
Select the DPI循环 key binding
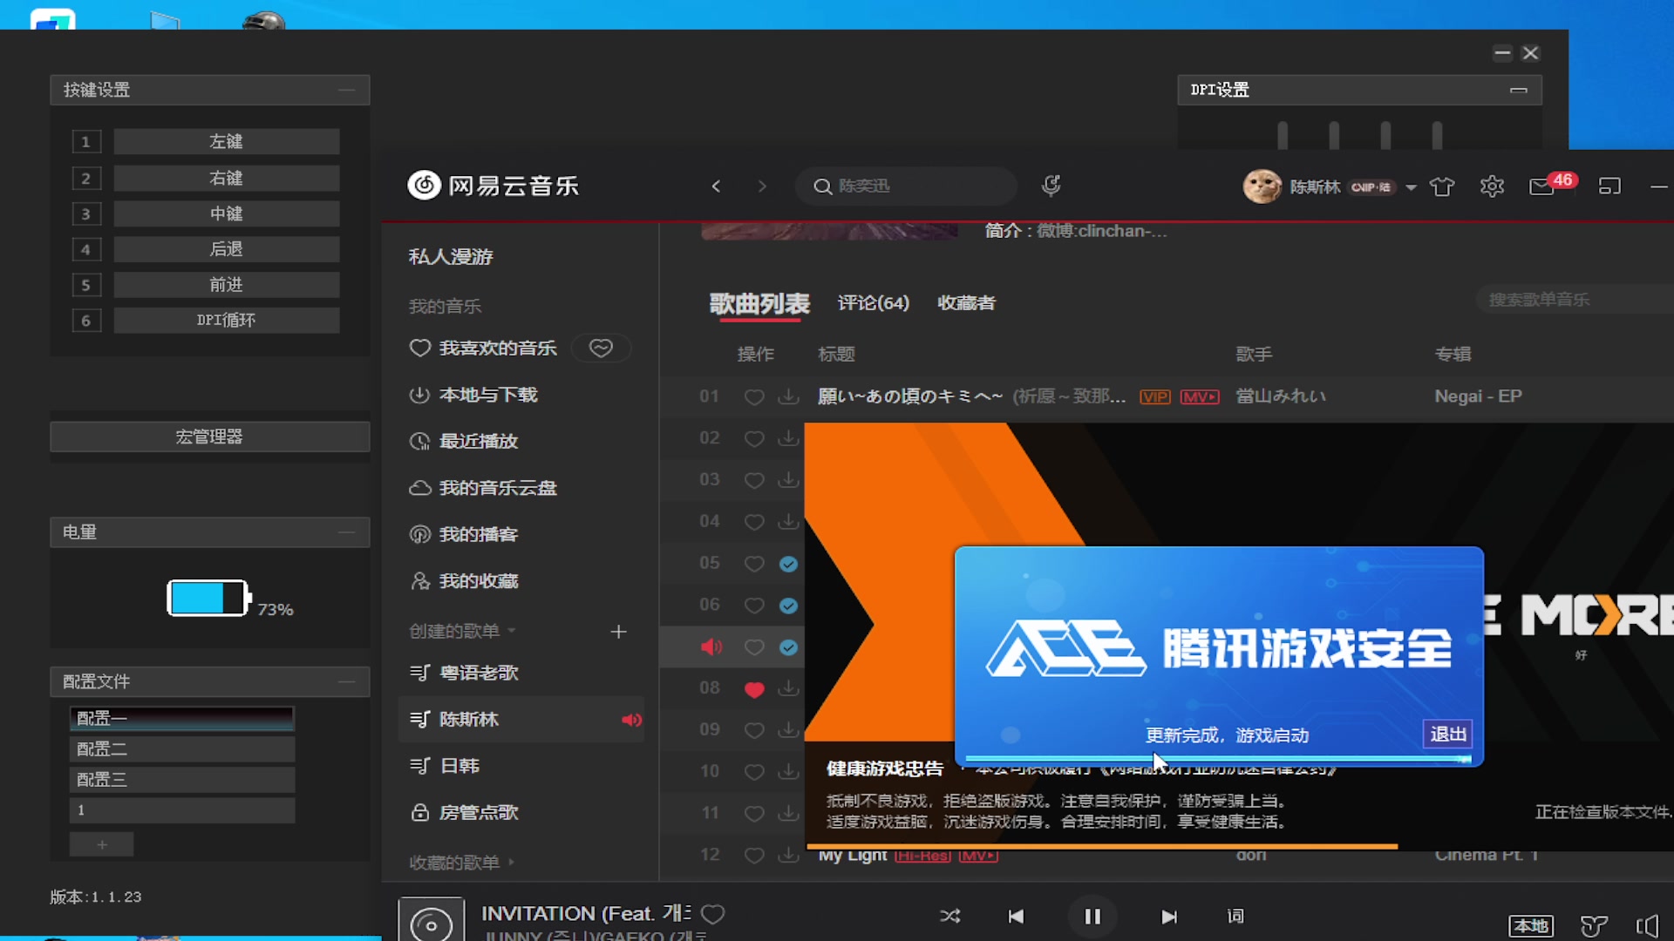[x=226, y=320]
